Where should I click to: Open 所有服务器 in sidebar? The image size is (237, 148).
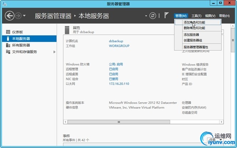(29, 45)
